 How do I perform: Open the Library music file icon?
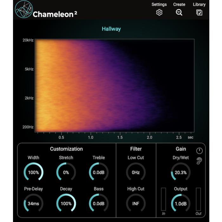[199, 13]
